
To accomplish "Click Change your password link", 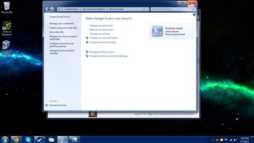I will (101, 25).
